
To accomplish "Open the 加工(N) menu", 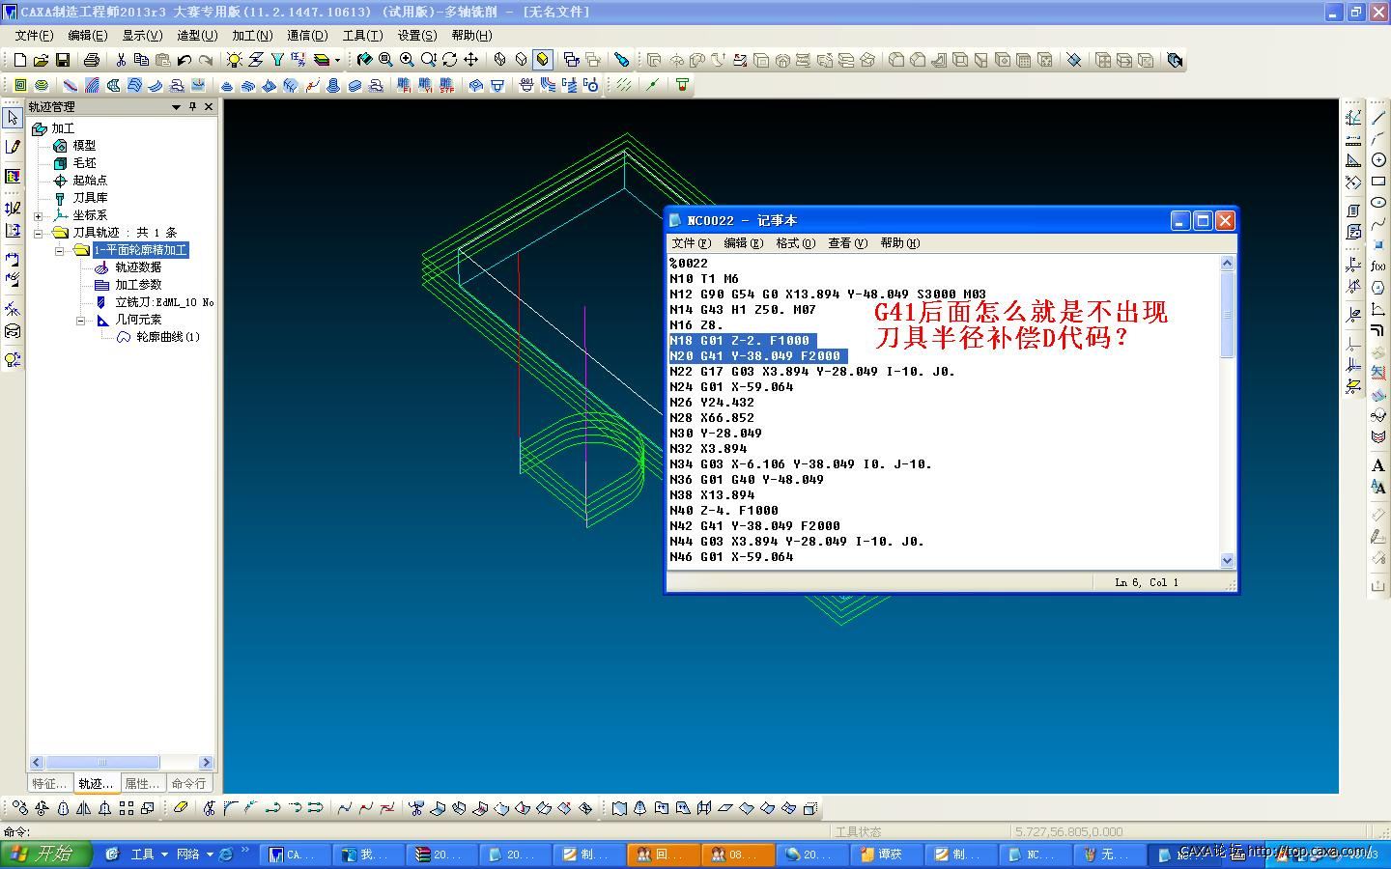I will point(252,35).
